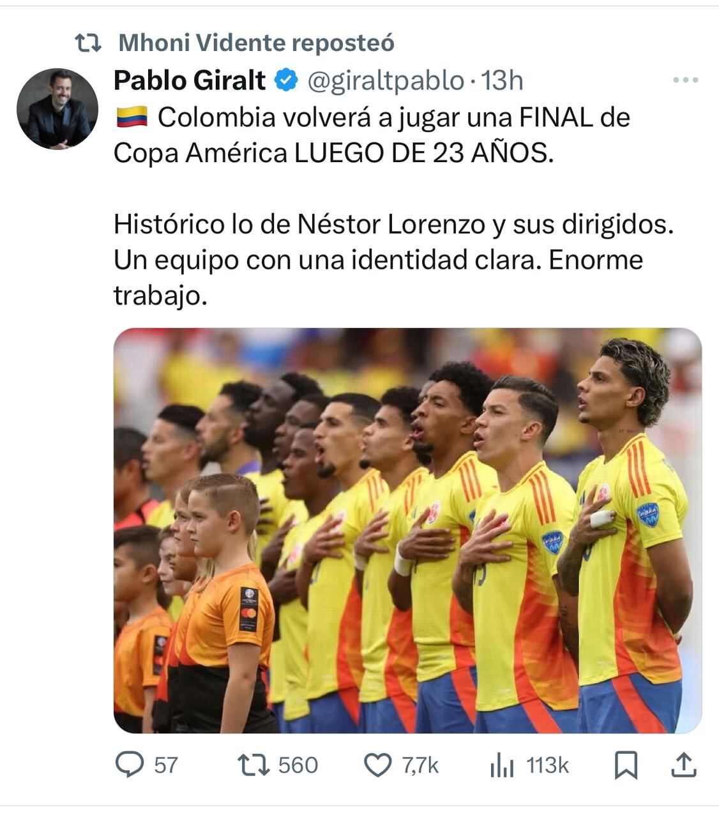719x817 pixels.
Task: Go to the @giraltpablo handle
Action: click(386, 80)
